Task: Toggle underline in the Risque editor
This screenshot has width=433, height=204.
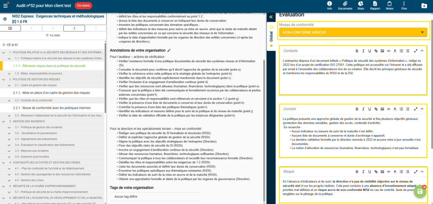Action: (x=370, y=171)
